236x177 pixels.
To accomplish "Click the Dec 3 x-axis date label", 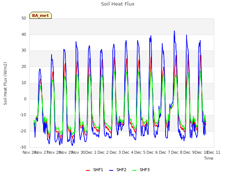I will coord(115,152).
